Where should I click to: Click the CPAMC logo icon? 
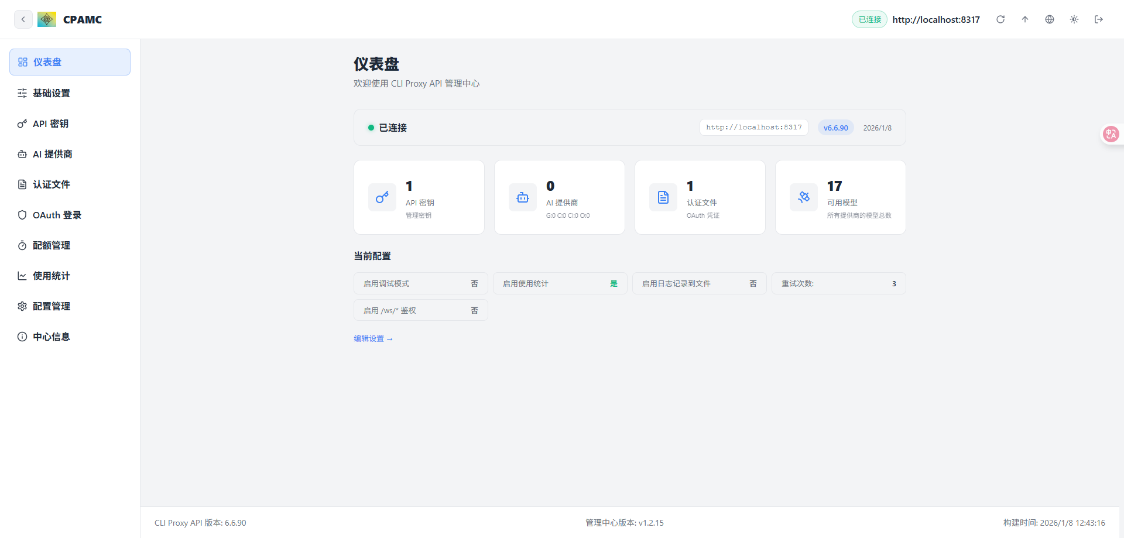[47, 19]
